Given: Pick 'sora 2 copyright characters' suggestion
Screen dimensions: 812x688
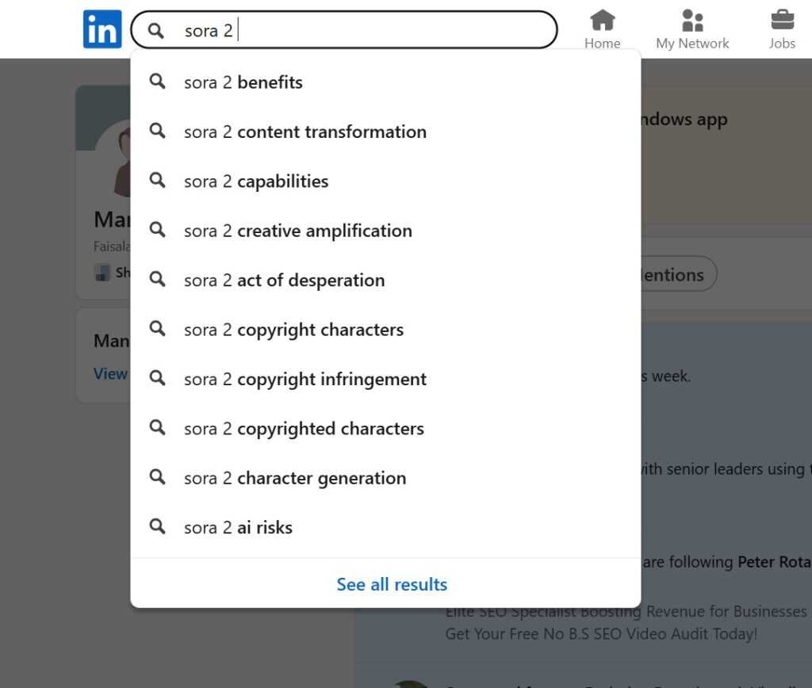Looking at the screenshot, I should tap(293, 330).
